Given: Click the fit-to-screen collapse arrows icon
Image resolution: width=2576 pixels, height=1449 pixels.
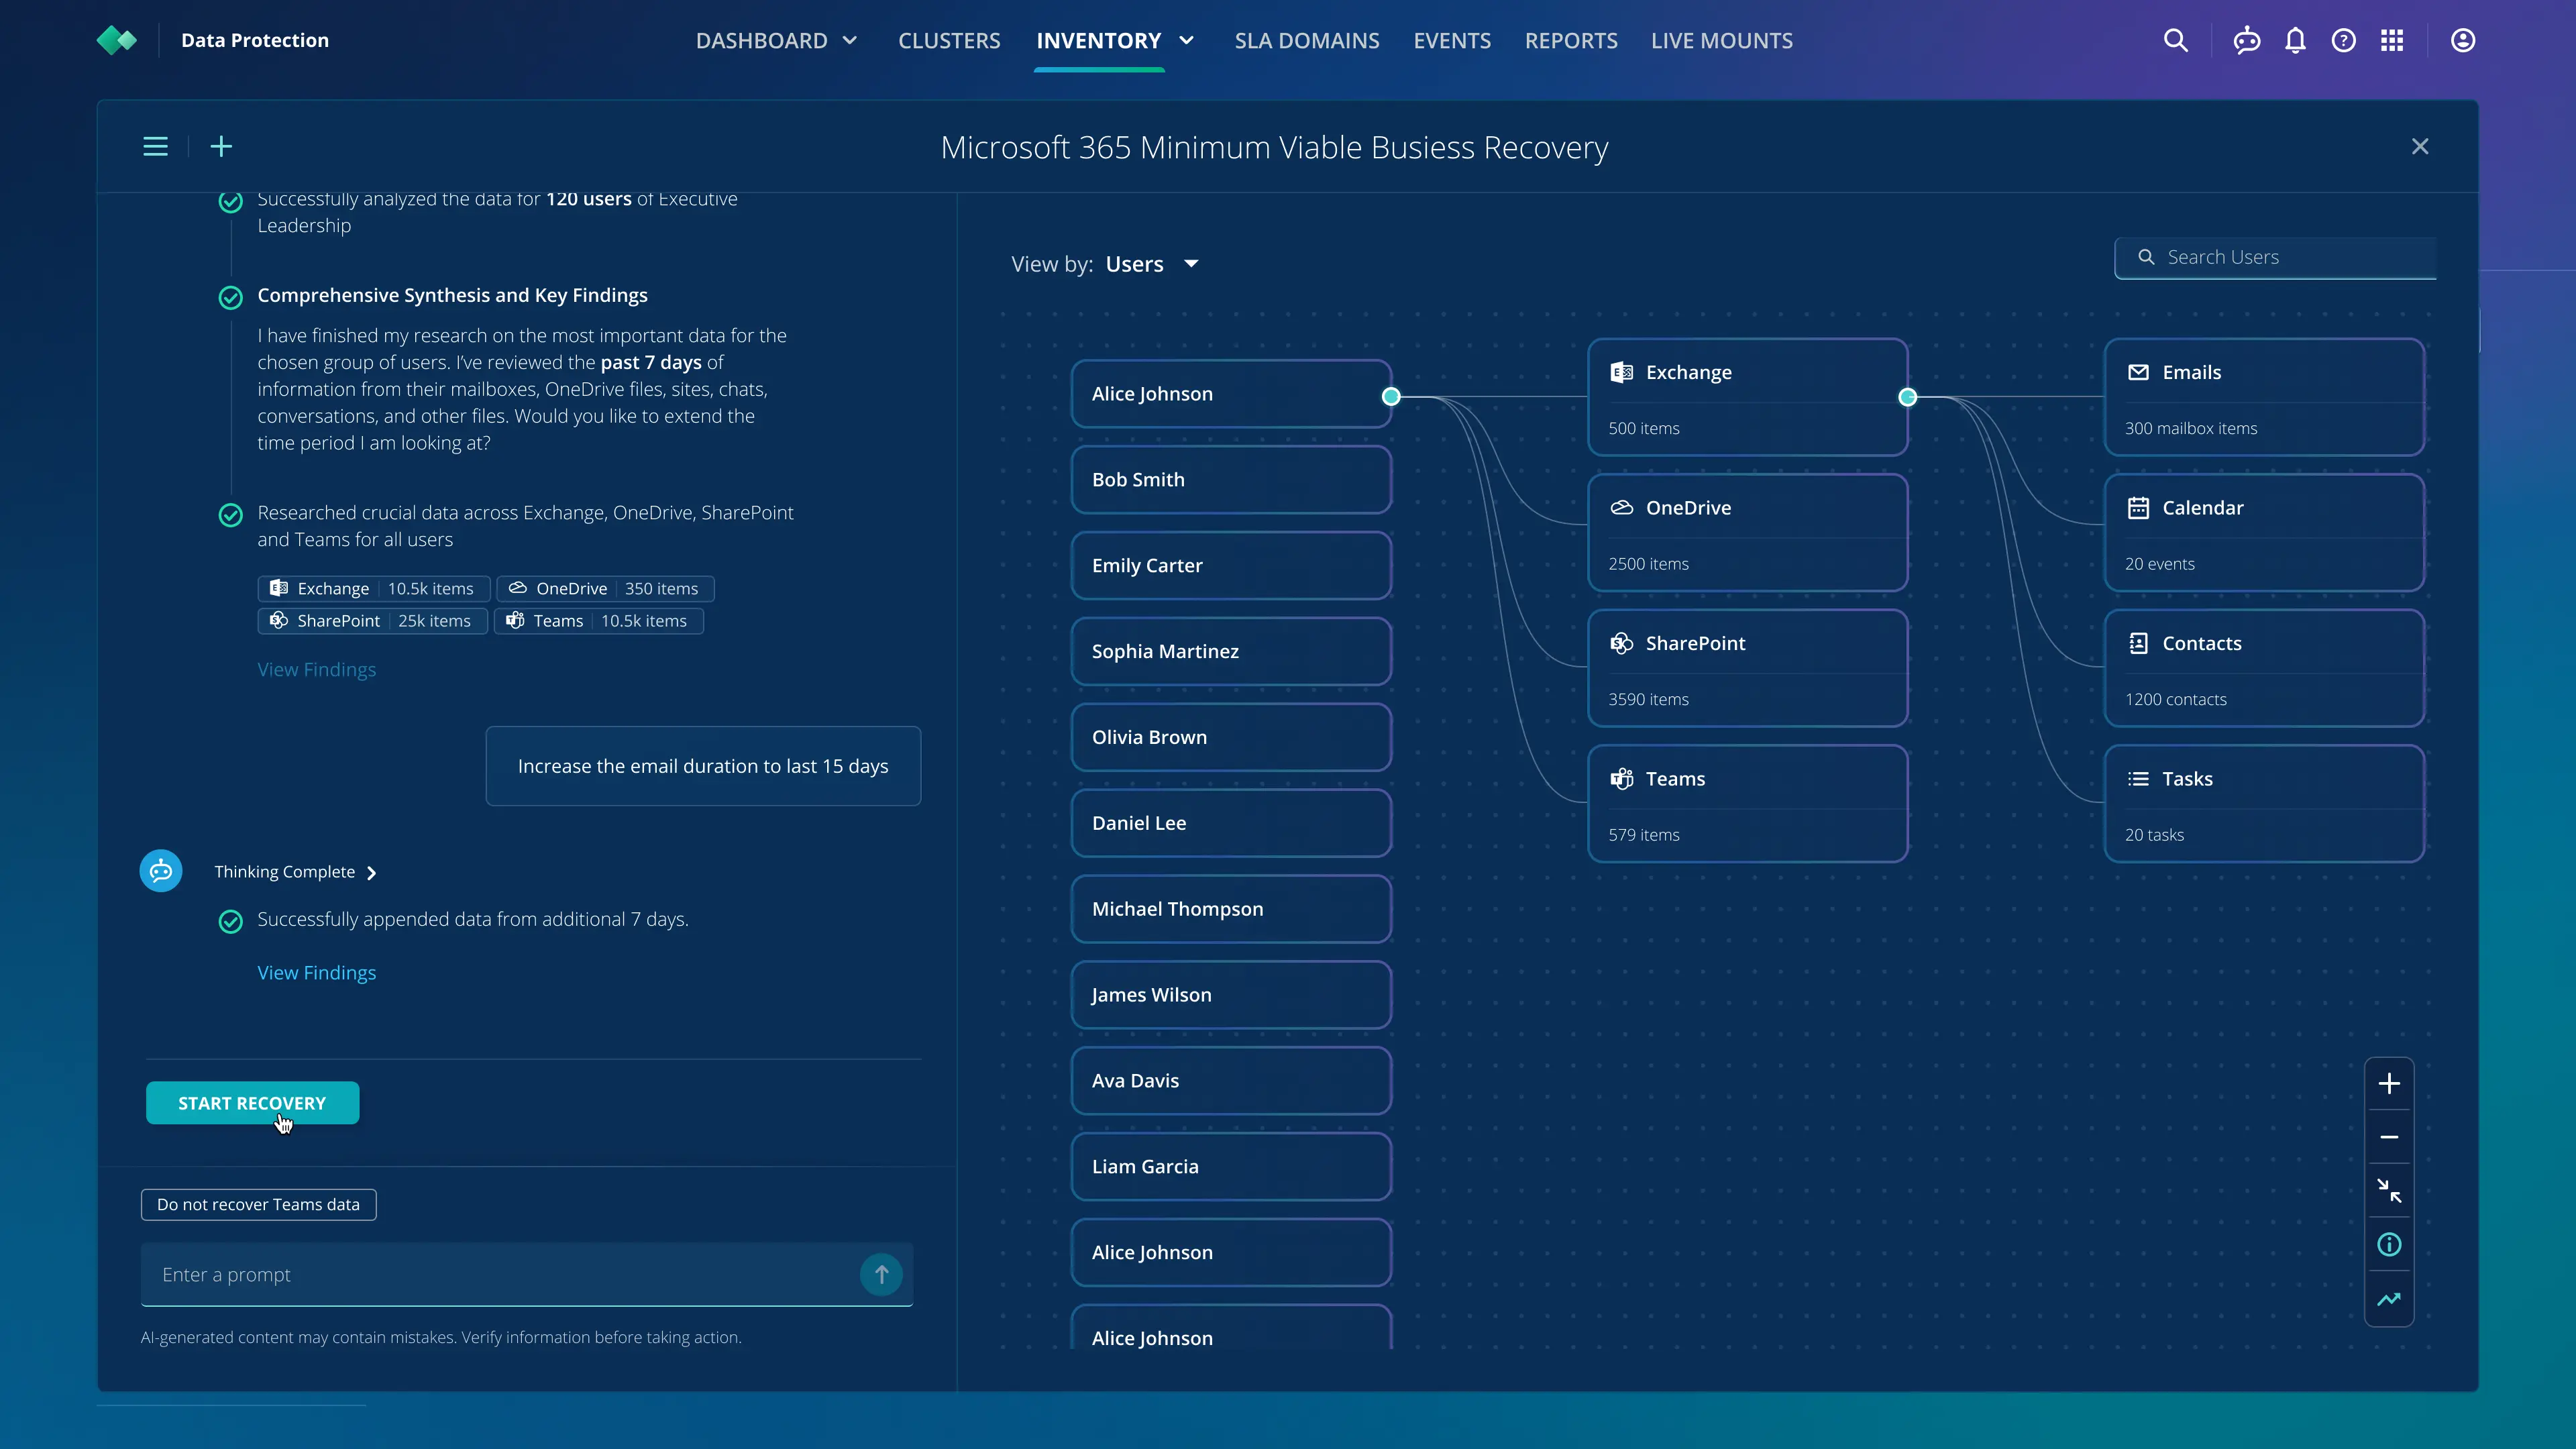Looking at the screenshot, I should click(2389, 1190).
